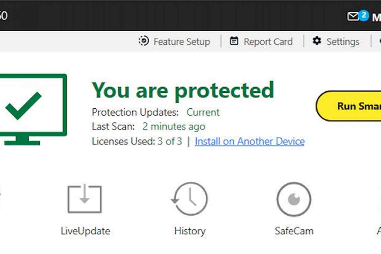Click the Report Card calendar icon
Screen dimensions: 381x254
pyautogui.click(x=234, y=40)
